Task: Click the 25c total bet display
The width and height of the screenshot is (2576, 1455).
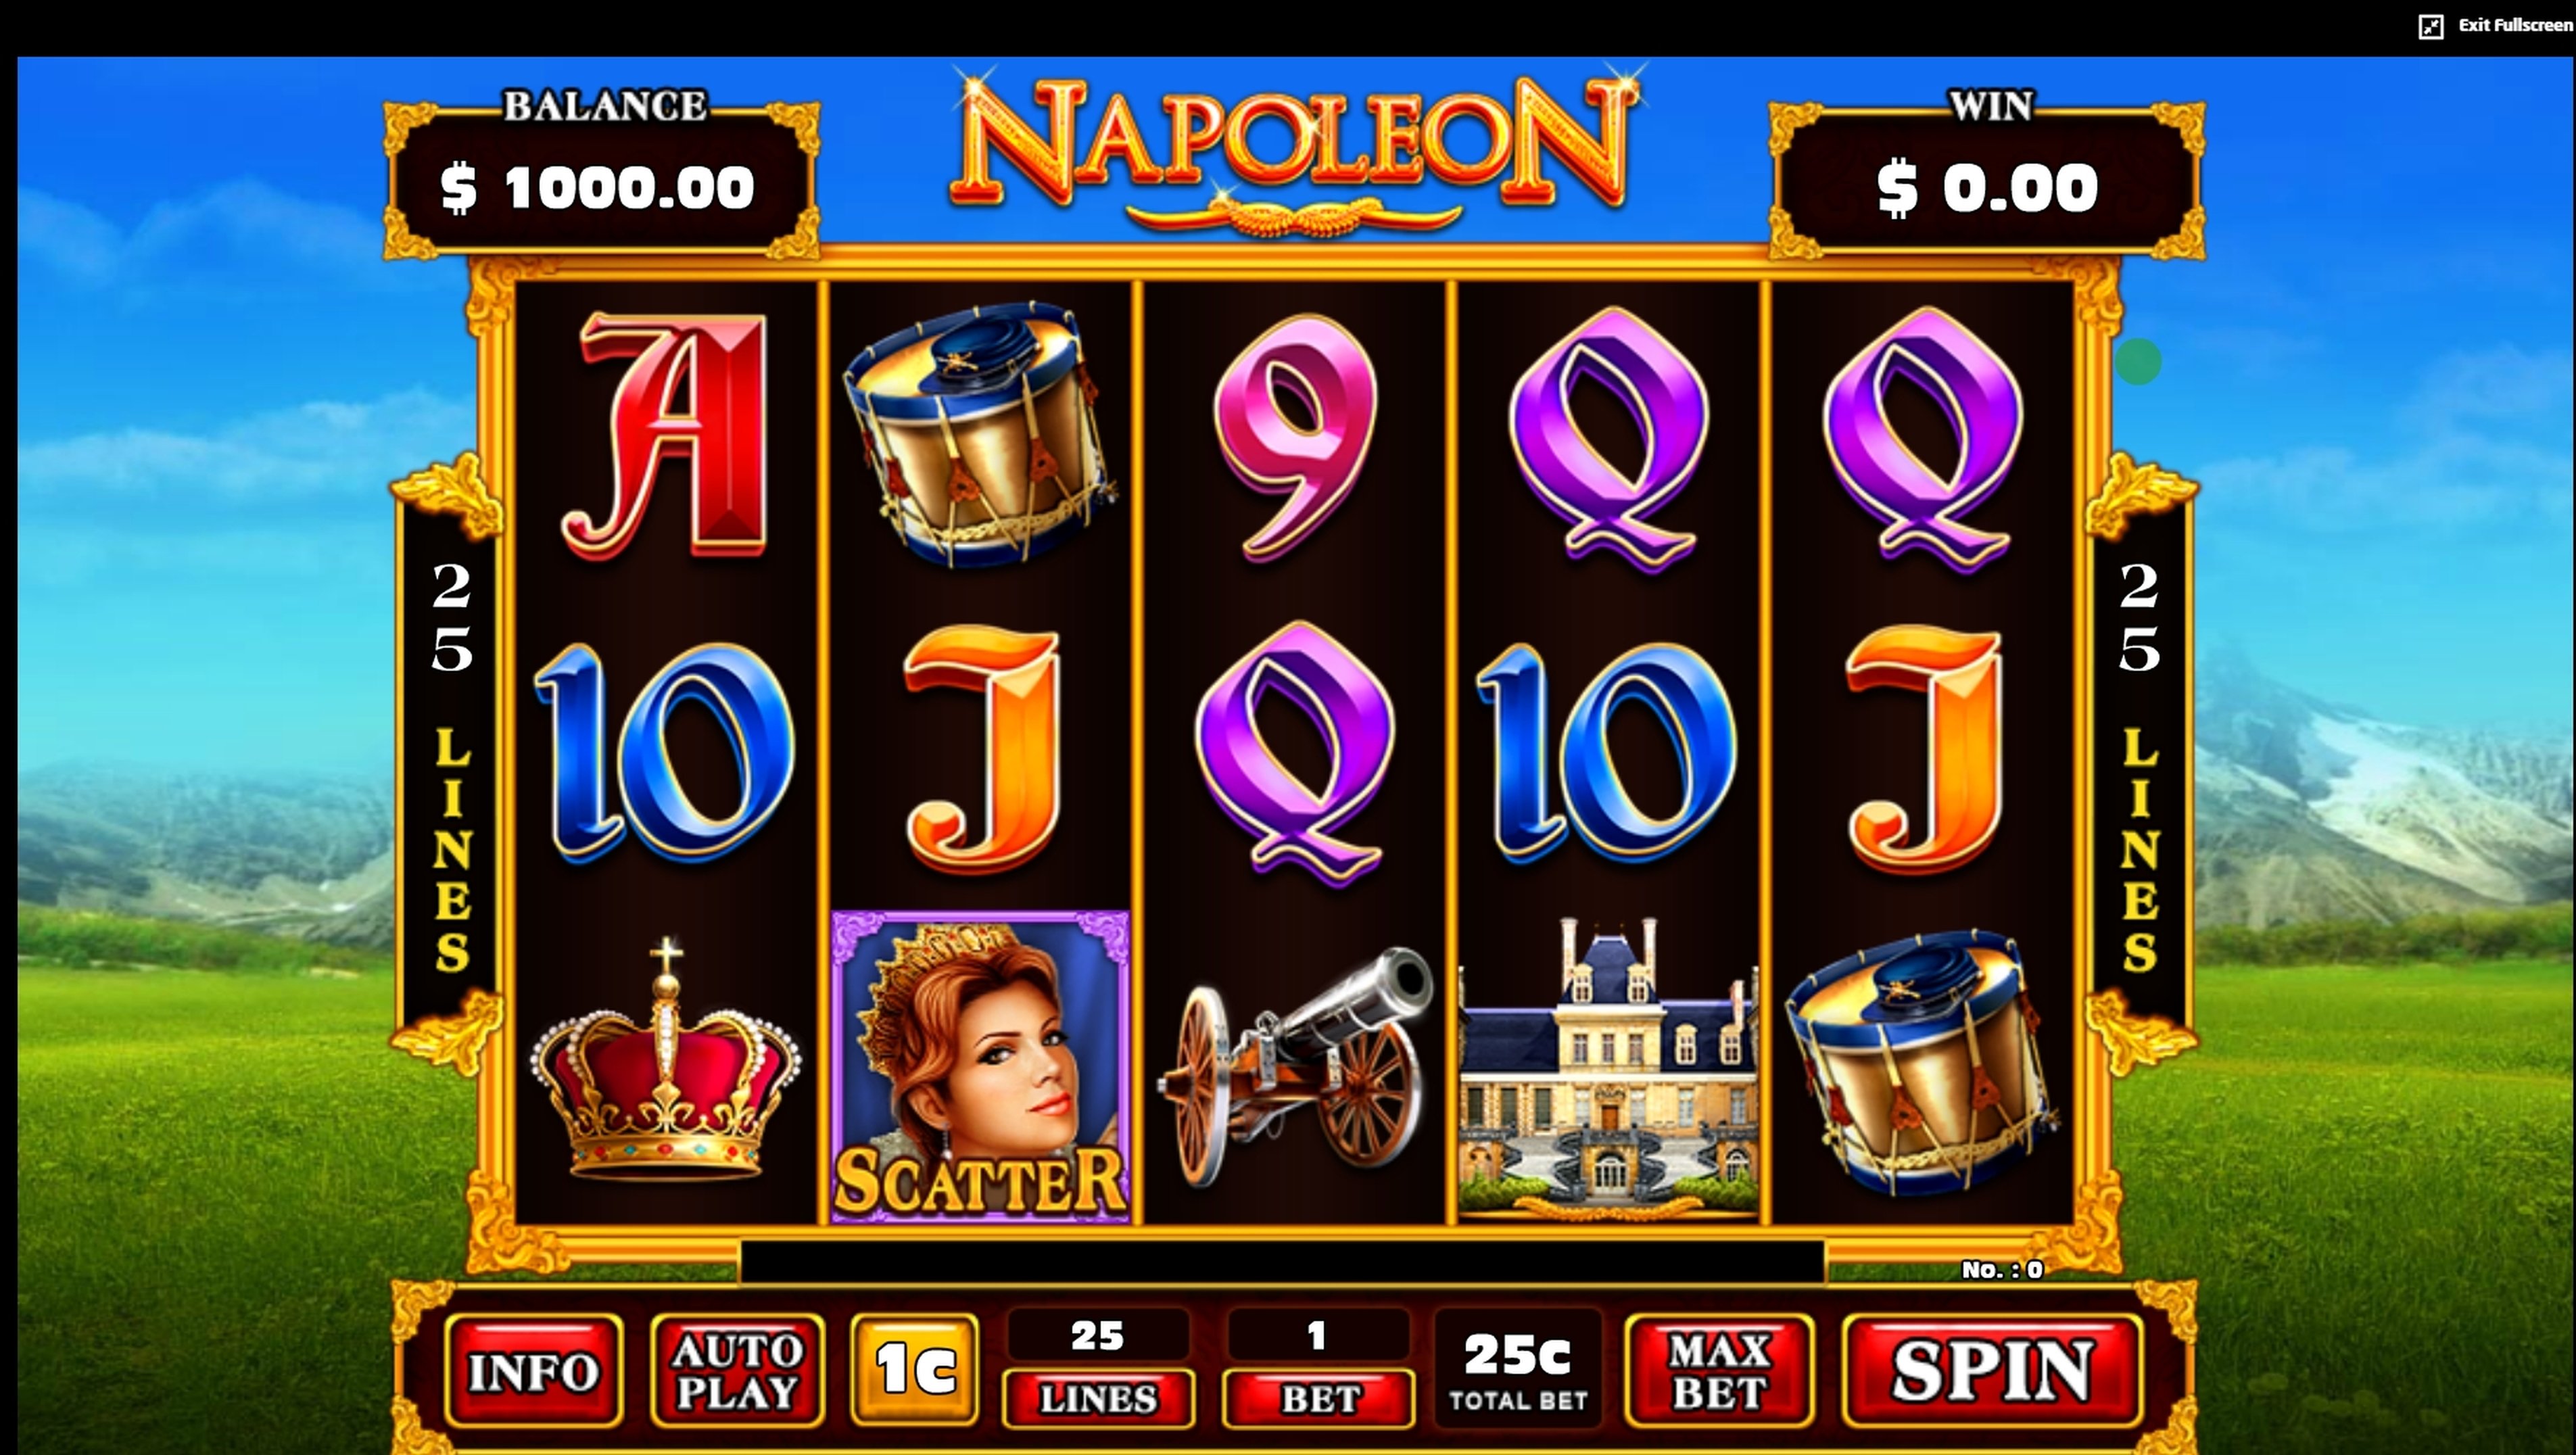Action: click(x=1517, y=1370)
